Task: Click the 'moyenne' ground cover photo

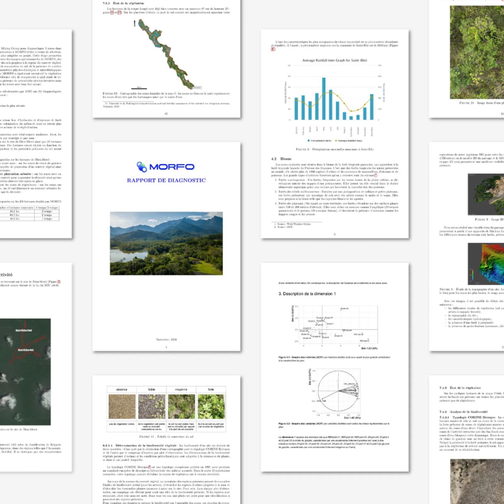Action: [181, 407]
